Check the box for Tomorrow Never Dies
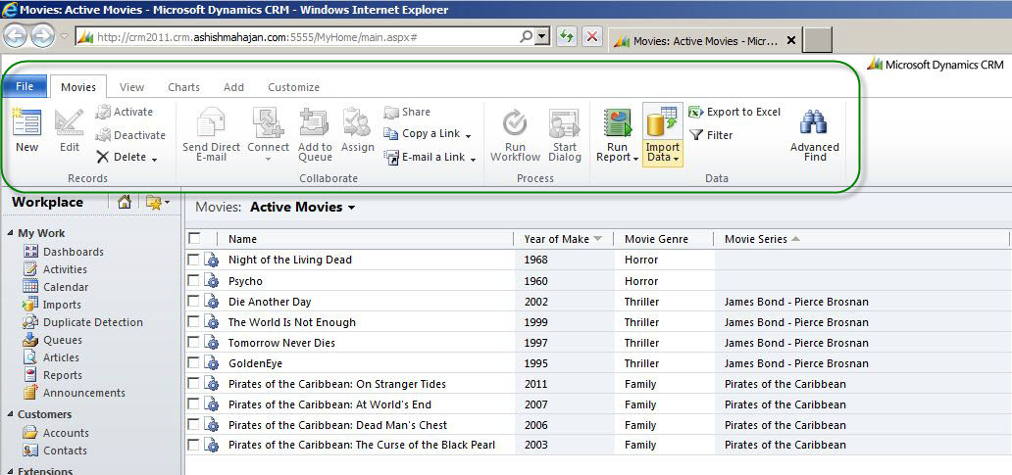Viewport: 1012px width, 475px height. tap(193, 342)
